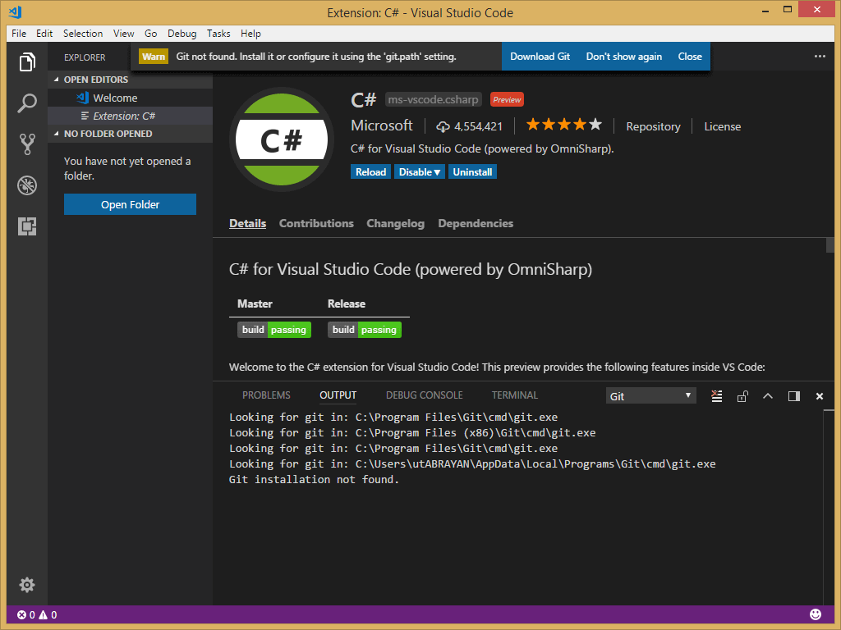Move the panel to the right side
The image size is (841, 630).
point(794,396)
